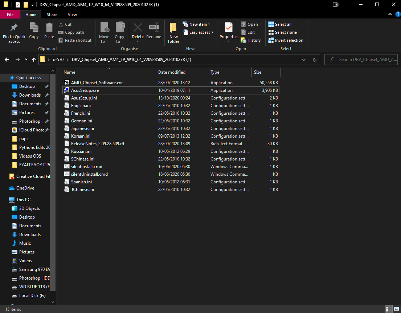The width and height of the screenshot is (401, 313).
Task: Click Copy path in Clipboard group
Action: (71, 32)
